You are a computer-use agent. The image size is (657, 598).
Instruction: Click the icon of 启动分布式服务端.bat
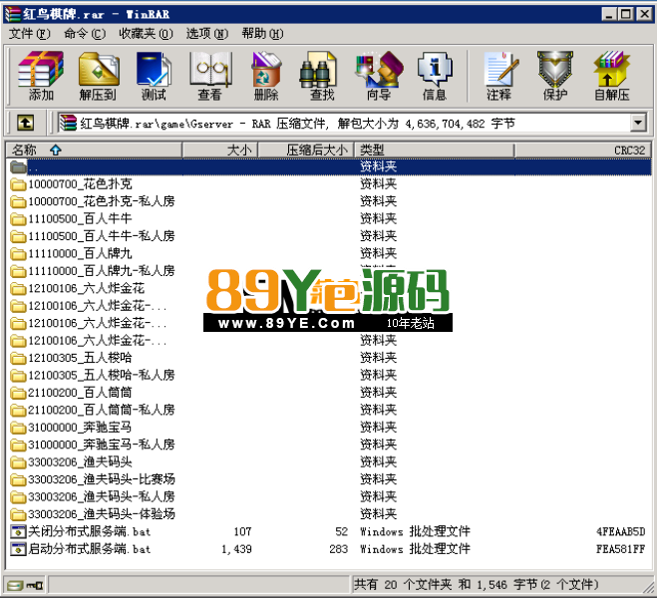tap(18, 549)
